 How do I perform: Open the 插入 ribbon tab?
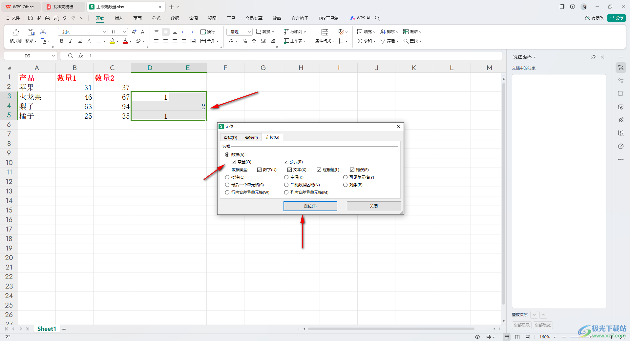tap(118, 18)
